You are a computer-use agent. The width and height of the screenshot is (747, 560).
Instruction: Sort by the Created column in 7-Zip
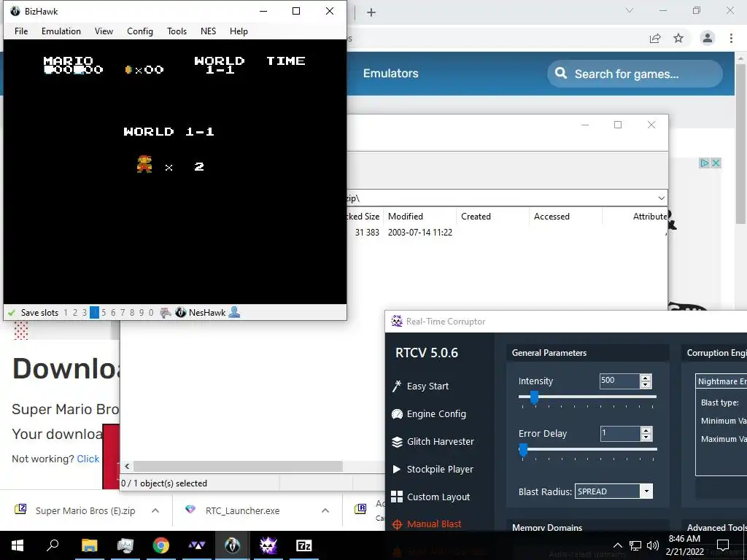(492, 216)
